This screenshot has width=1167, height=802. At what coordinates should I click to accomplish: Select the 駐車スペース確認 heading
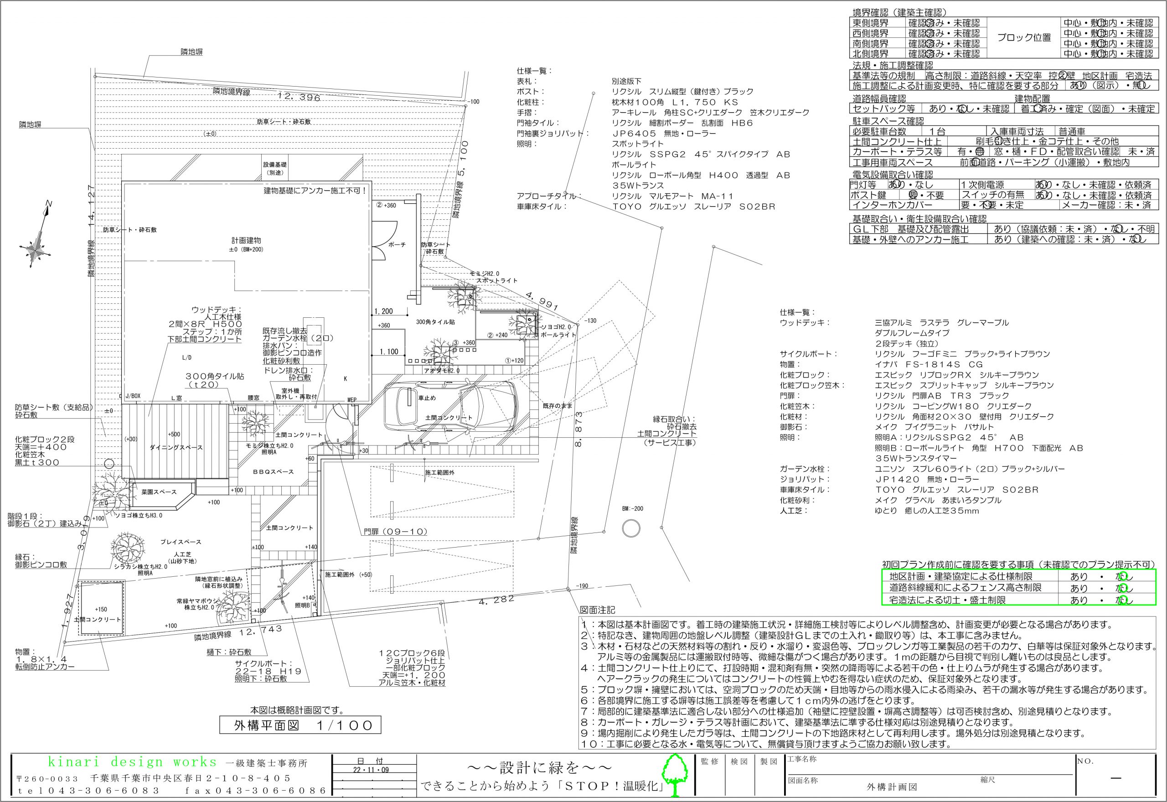click(888, 121)
